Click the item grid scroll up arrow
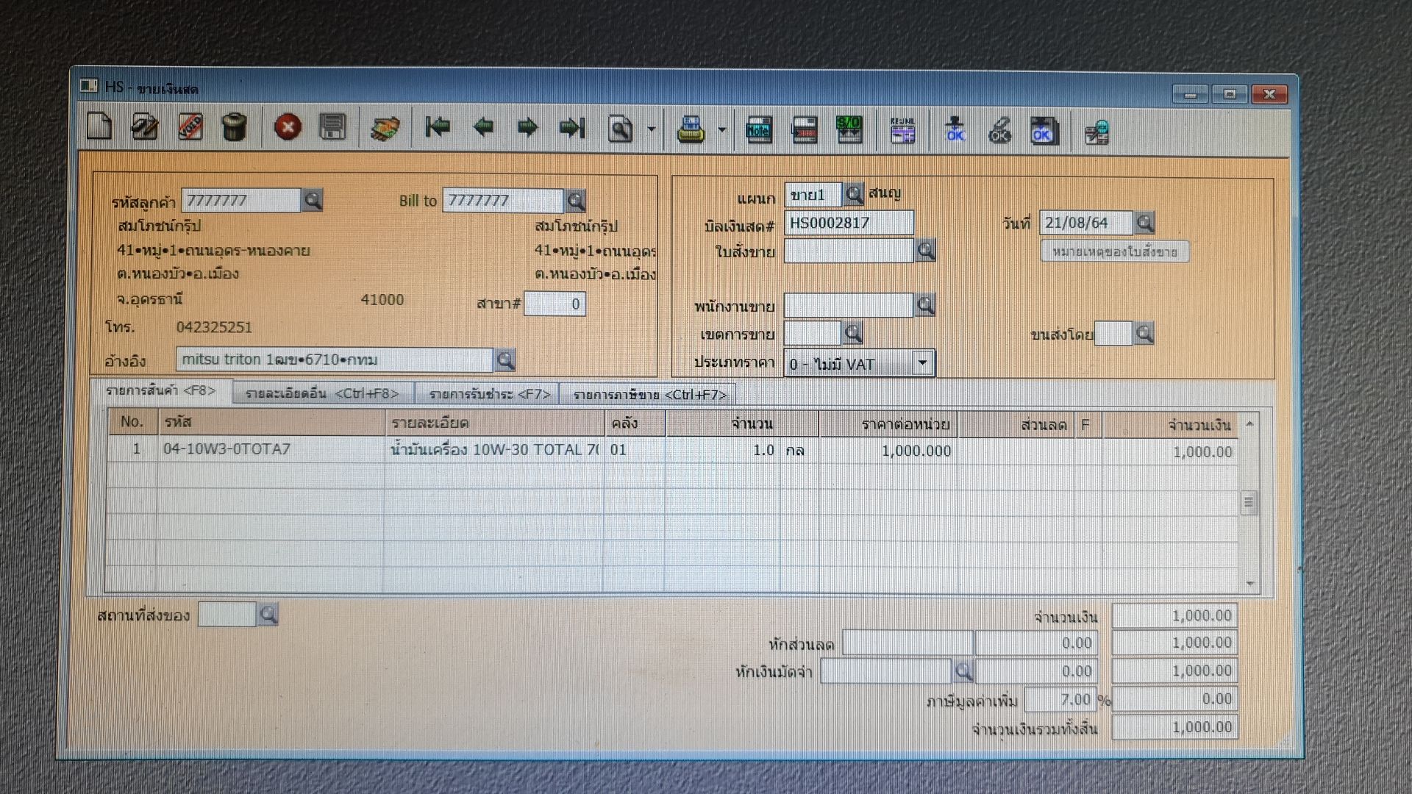 1249,424
